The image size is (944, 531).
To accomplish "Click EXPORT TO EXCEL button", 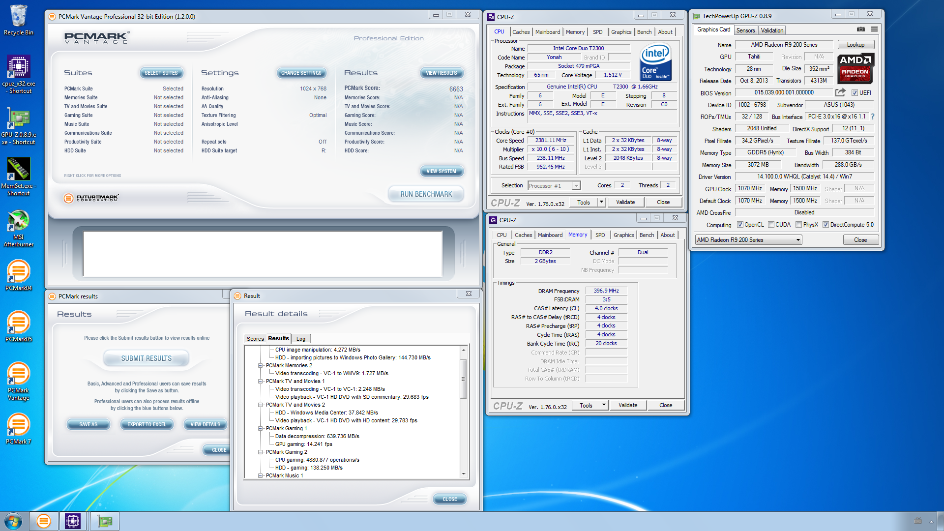I will coord(147,424).
